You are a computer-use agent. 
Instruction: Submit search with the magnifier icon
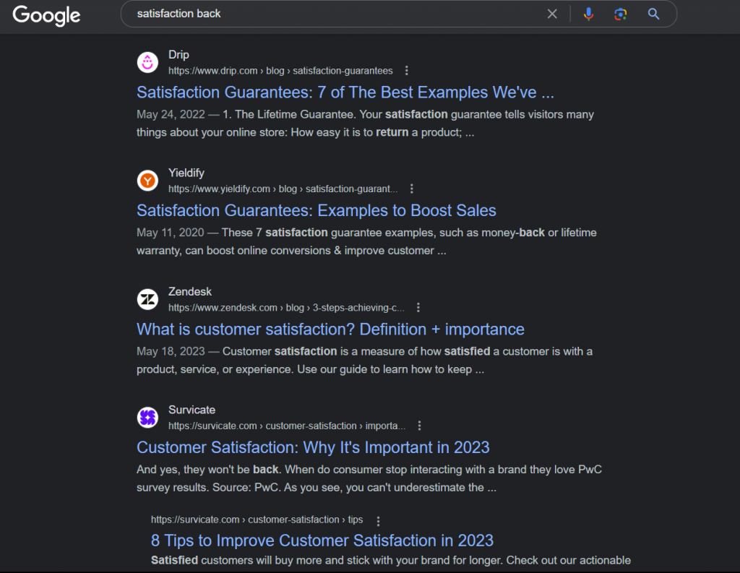click(x=653, y=14)
